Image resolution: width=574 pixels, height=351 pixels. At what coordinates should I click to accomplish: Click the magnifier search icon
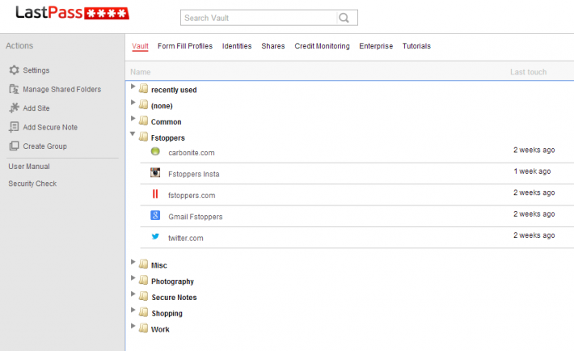click(x=344, y=18)
